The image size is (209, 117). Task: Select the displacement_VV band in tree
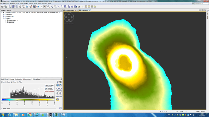pyautogui.click(x=14, y=20)
